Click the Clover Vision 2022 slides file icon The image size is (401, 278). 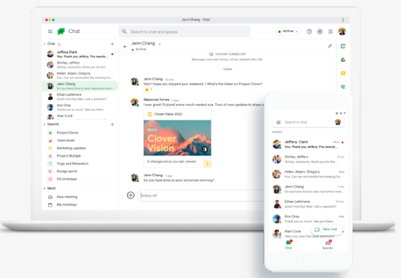150,114
